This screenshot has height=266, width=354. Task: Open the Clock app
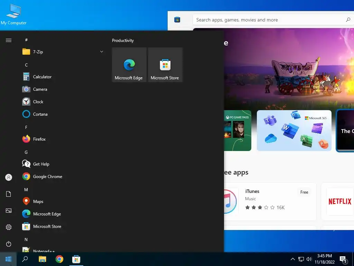tap(63, 102)
